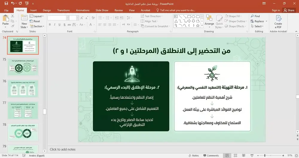Screen dimensions: 299x158
Task: Switch to the Slide Show tab
Action: 102,10
